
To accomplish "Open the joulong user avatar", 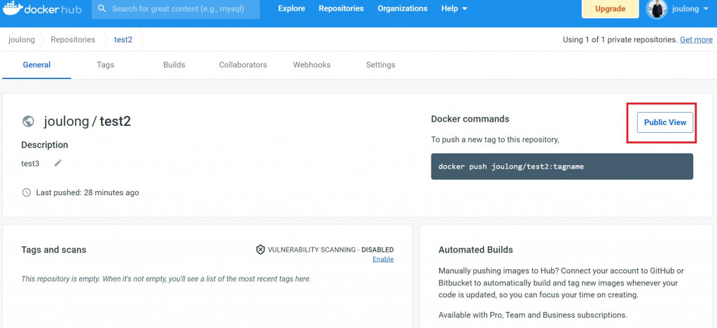I will coord(657,8).
